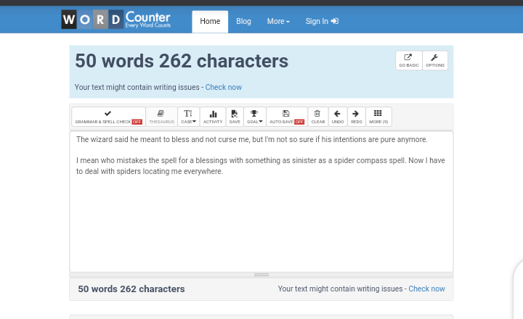Open the Blog page
Screen dimensions: 523x319
[243, 21]
